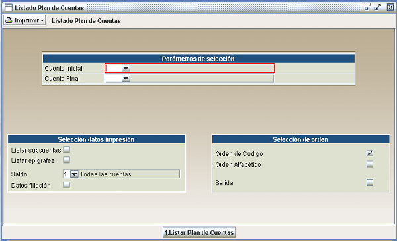
Task: Click the Orden de Código label
Action: 240,154
